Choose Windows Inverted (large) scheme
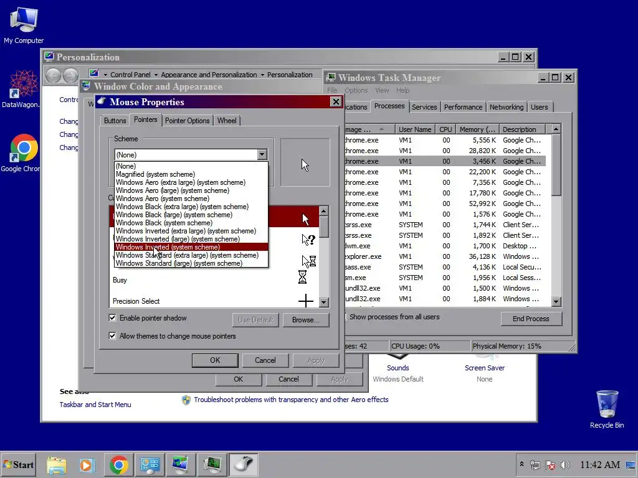Image resolution: width=638 pixels, height=478 pixels. (x=191, y=239)
